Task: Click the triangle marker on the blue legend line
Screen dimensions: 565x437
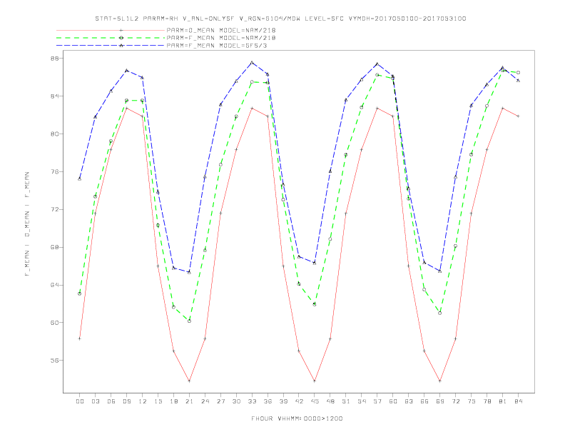Action: 121,46
